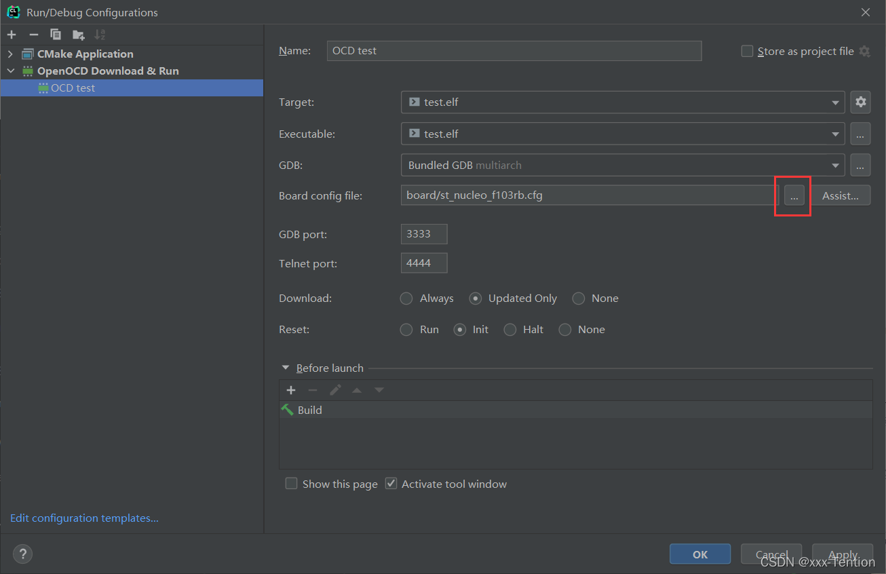The image size is (886, 574).
Task: Enable Store as project file
Action: pyautogui.click(x=748, y=52)
